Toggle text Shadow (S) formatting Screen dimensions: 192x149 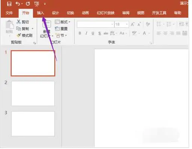[99, 33]
